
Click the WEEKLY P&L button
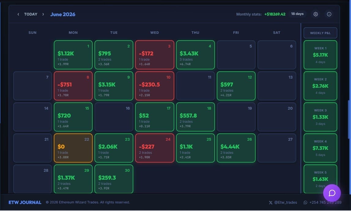[320, 33]
